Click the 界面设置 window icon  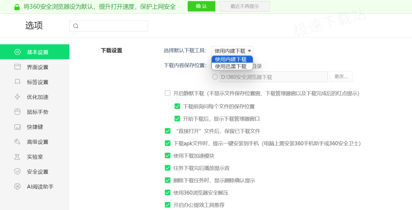point(18,67)
